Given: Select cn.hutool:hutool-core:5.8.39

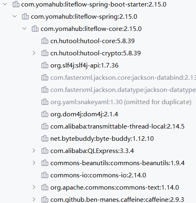Looking at the screenshot, I should click(x=93, y=41).
